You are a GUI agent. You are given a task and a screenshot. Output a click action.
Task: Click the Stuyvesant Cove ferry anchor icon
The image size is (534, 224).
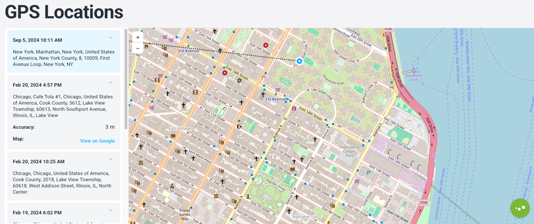coord(415,70)
